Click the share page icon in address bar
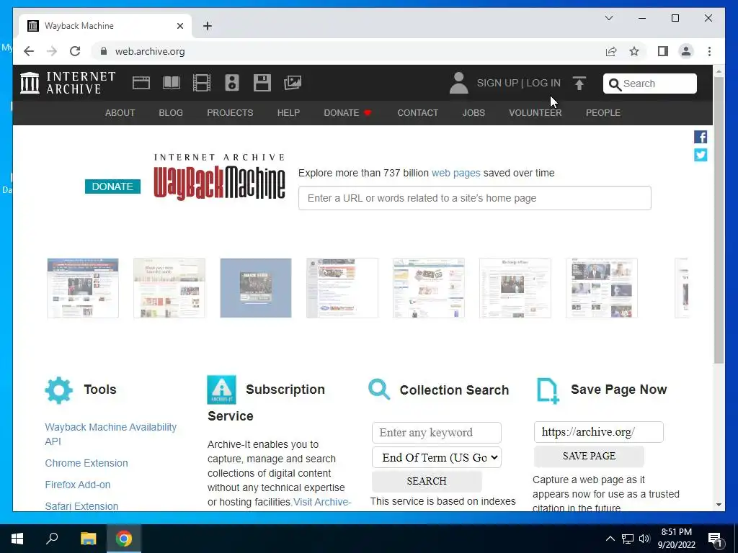The image size is (738, 553). tap(611, 51)
